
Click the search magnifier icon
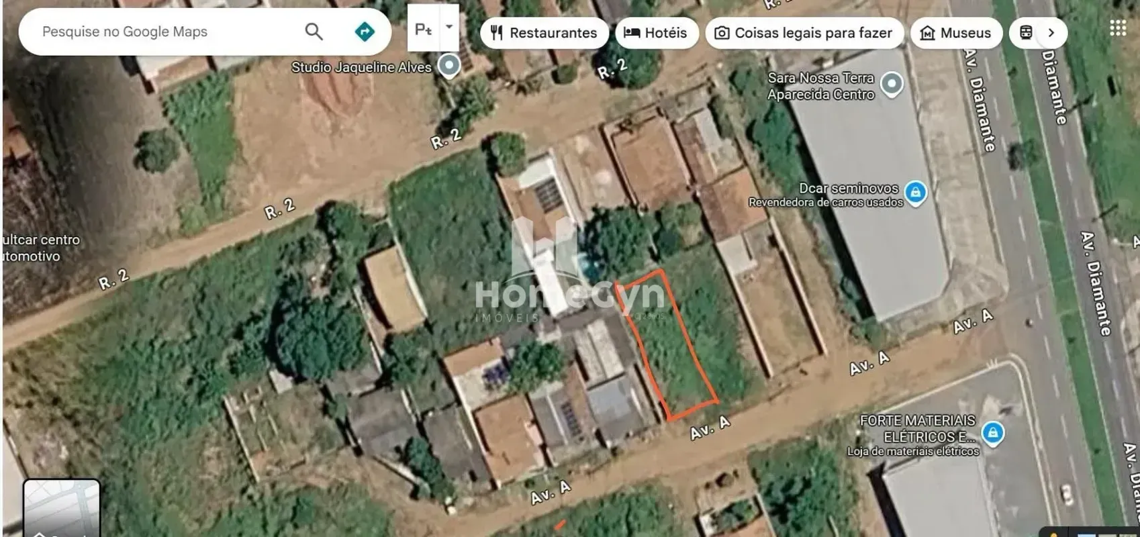click(x=314, y=32)
